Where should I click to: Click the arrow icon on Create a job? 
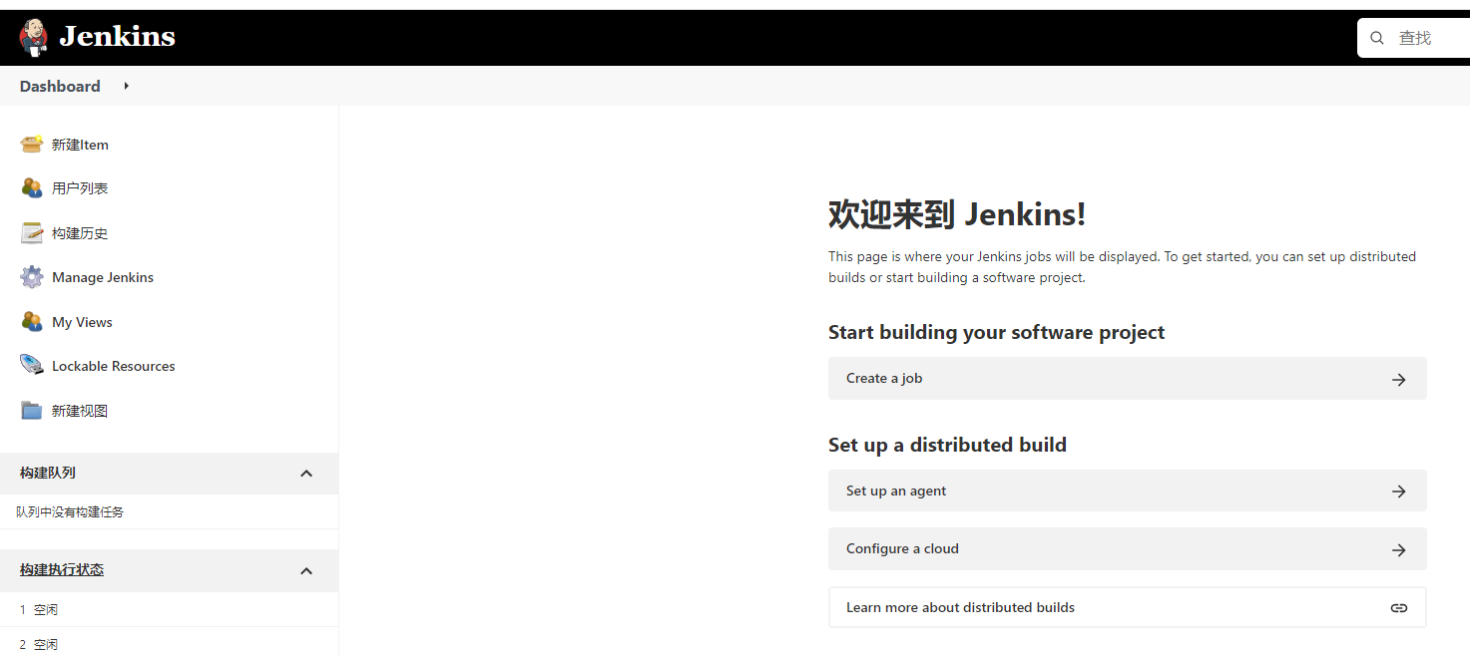1399,379
